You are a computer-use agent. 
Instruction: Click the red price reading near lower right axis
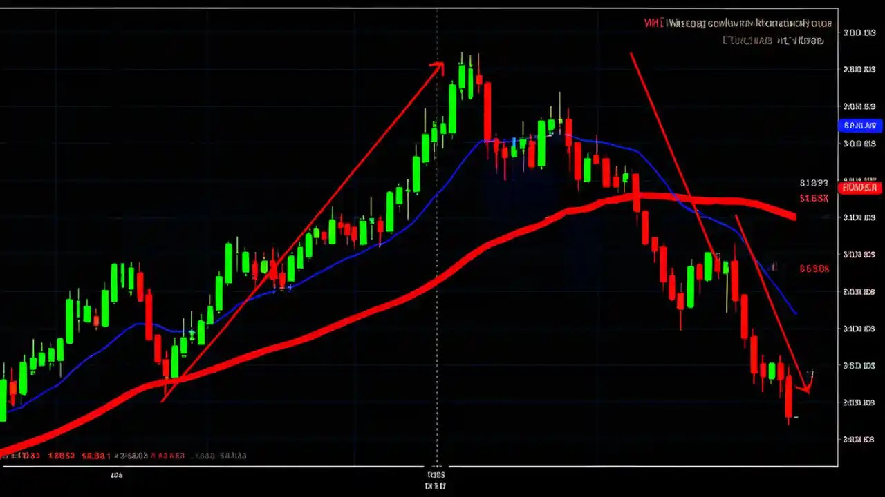tap(814, 269)
